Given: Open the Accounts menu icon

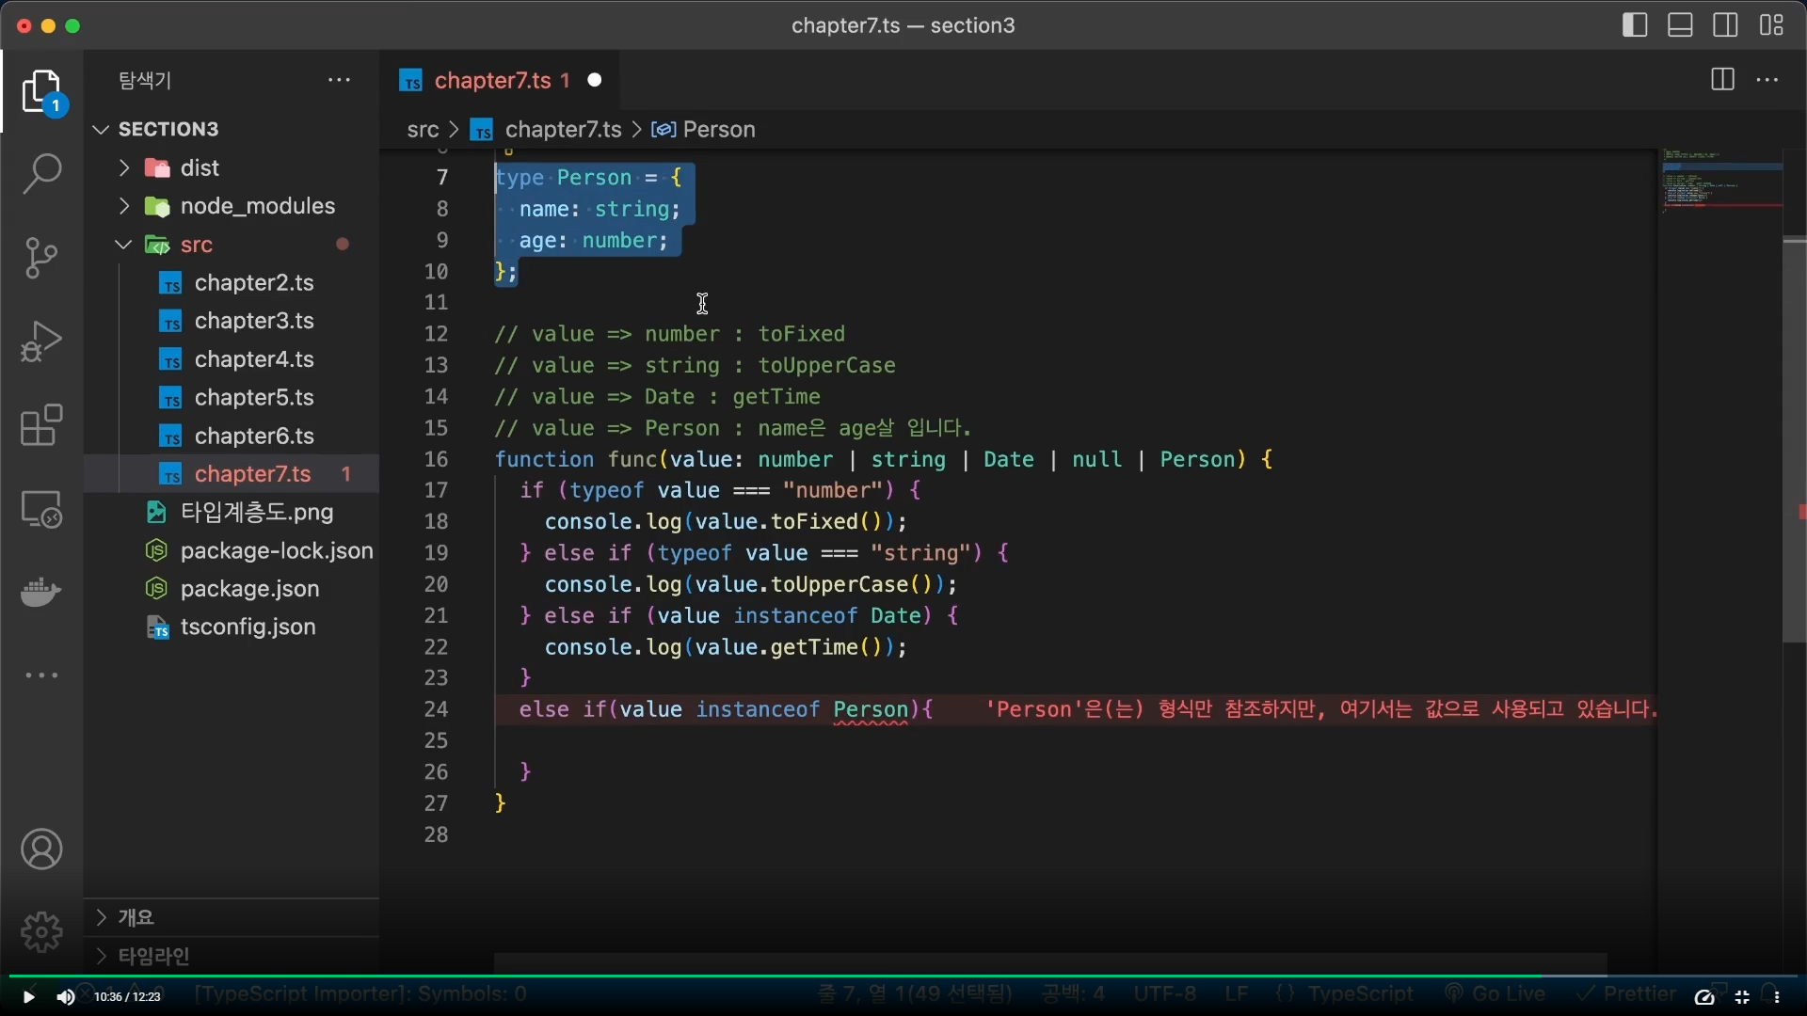Looking at the screenshot, I should [41, 849].
